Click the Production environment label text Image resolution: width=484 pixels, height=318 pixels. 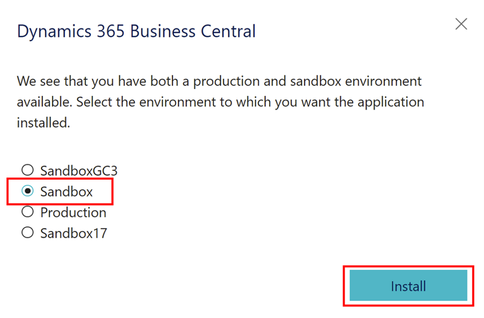(x=73, y=212)
